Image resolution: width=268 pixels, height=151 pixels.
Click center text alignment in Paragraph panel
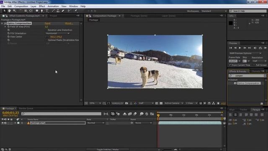click(x=235, y=115)
